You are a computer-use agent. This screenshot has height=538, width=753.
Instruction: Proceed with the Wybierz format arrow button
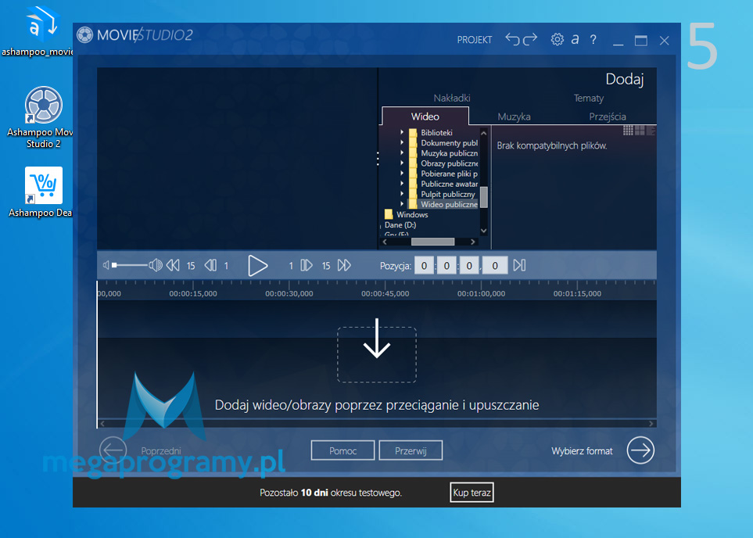(640, 450)
